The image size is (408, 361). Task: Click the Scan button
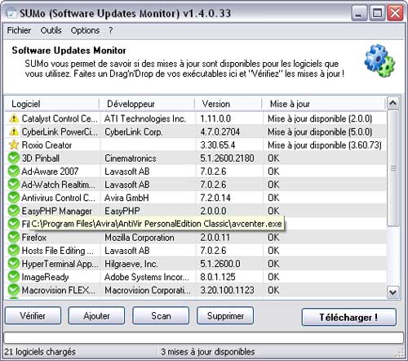(x=161, y=316)
